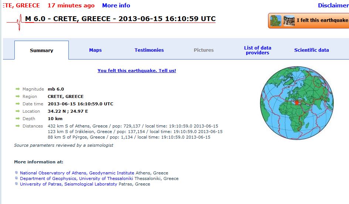Click the Magnitude label

click(33, 89)
